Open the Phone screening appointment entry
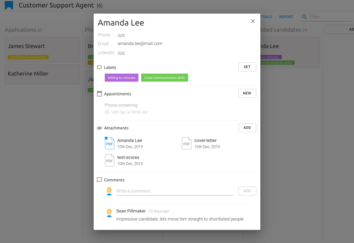 (121, 105)
